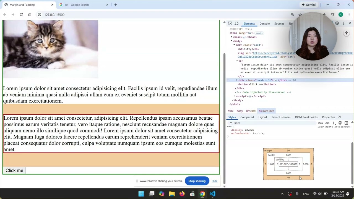Show more sidebar tabs via chevron

pos(340,117)
